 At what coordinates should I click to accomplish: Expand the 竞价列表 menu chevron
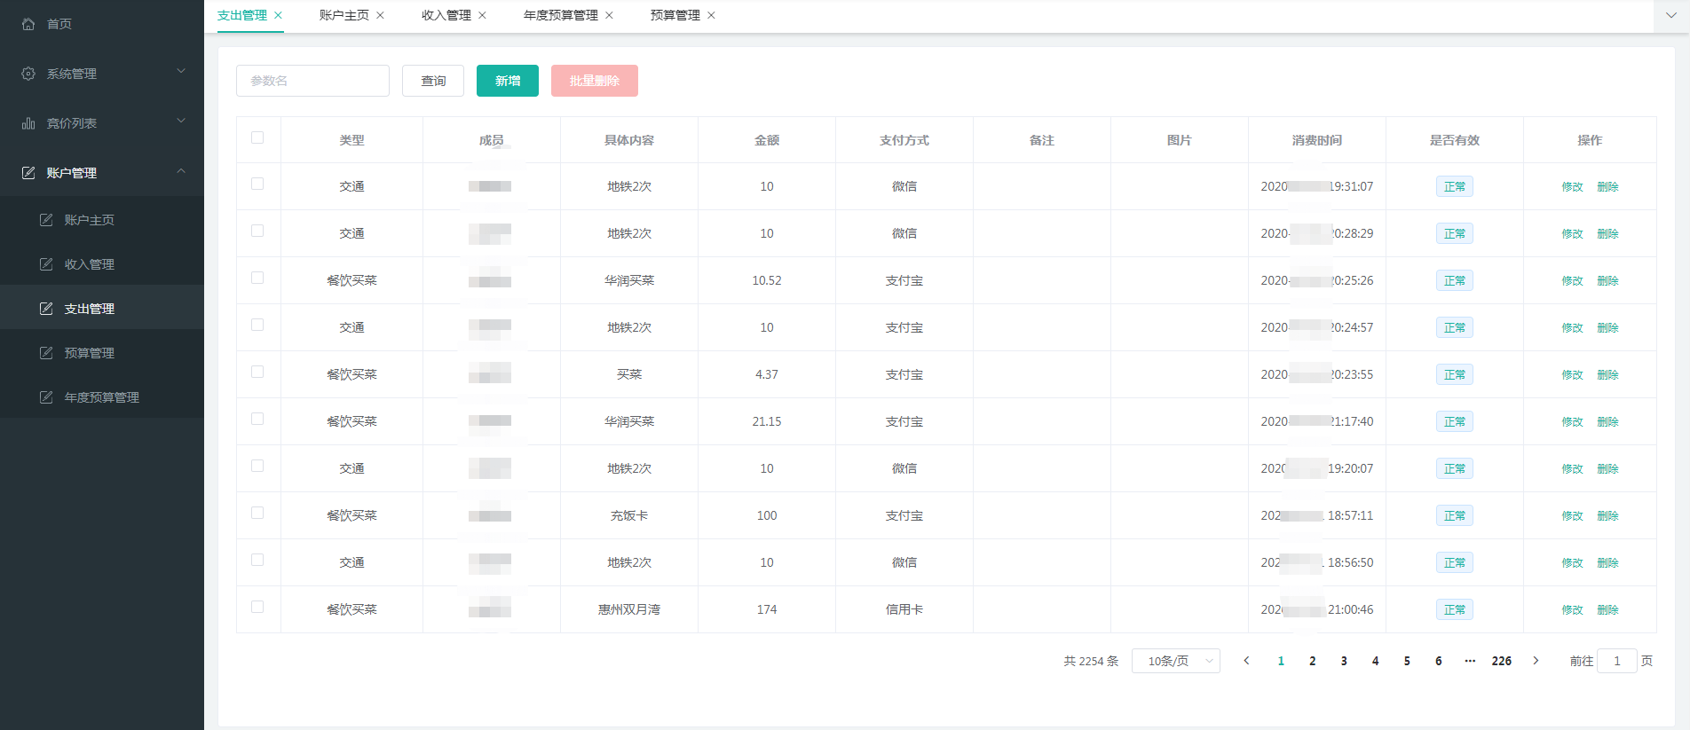pyautogui.click(x=181, y=121)
